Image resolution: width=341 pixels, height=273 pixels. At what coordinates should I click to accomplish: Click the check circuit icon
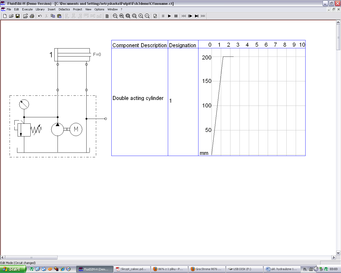pyautogui.click(x=155, y=16)
